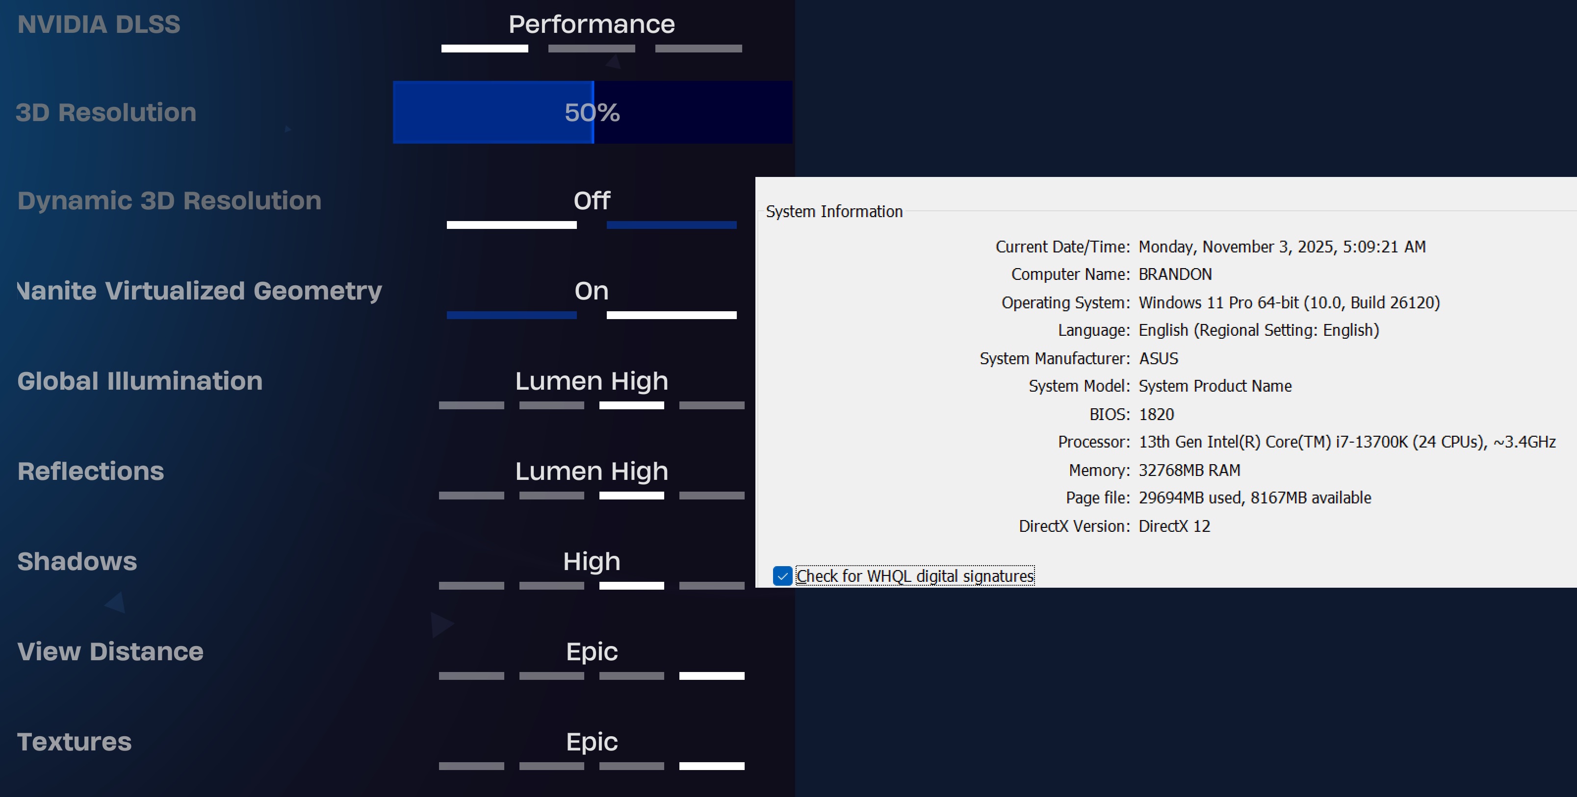Toggle the WHQL digital signatures checkbox

coord(782,575)
